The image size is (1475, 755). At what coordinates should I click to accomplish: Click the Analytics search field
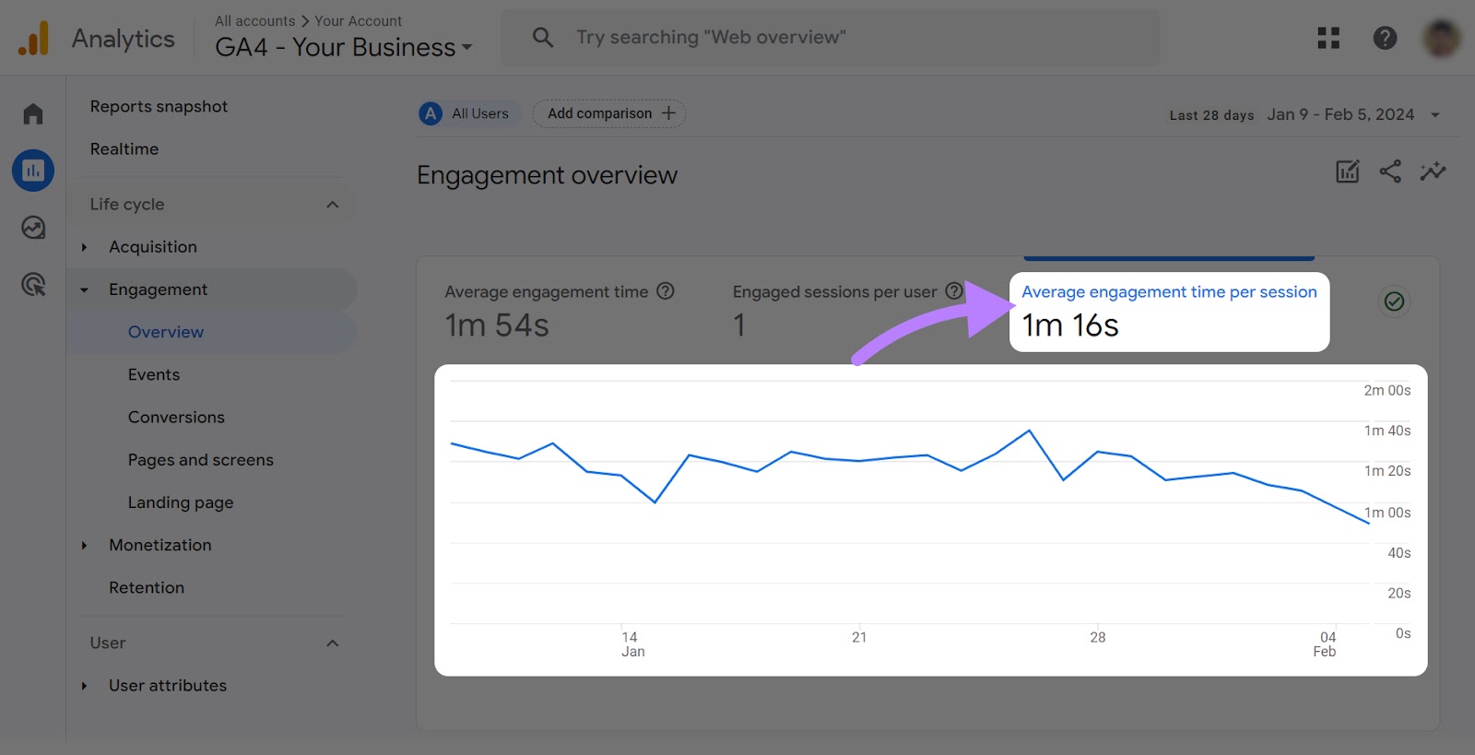(830, 38)
